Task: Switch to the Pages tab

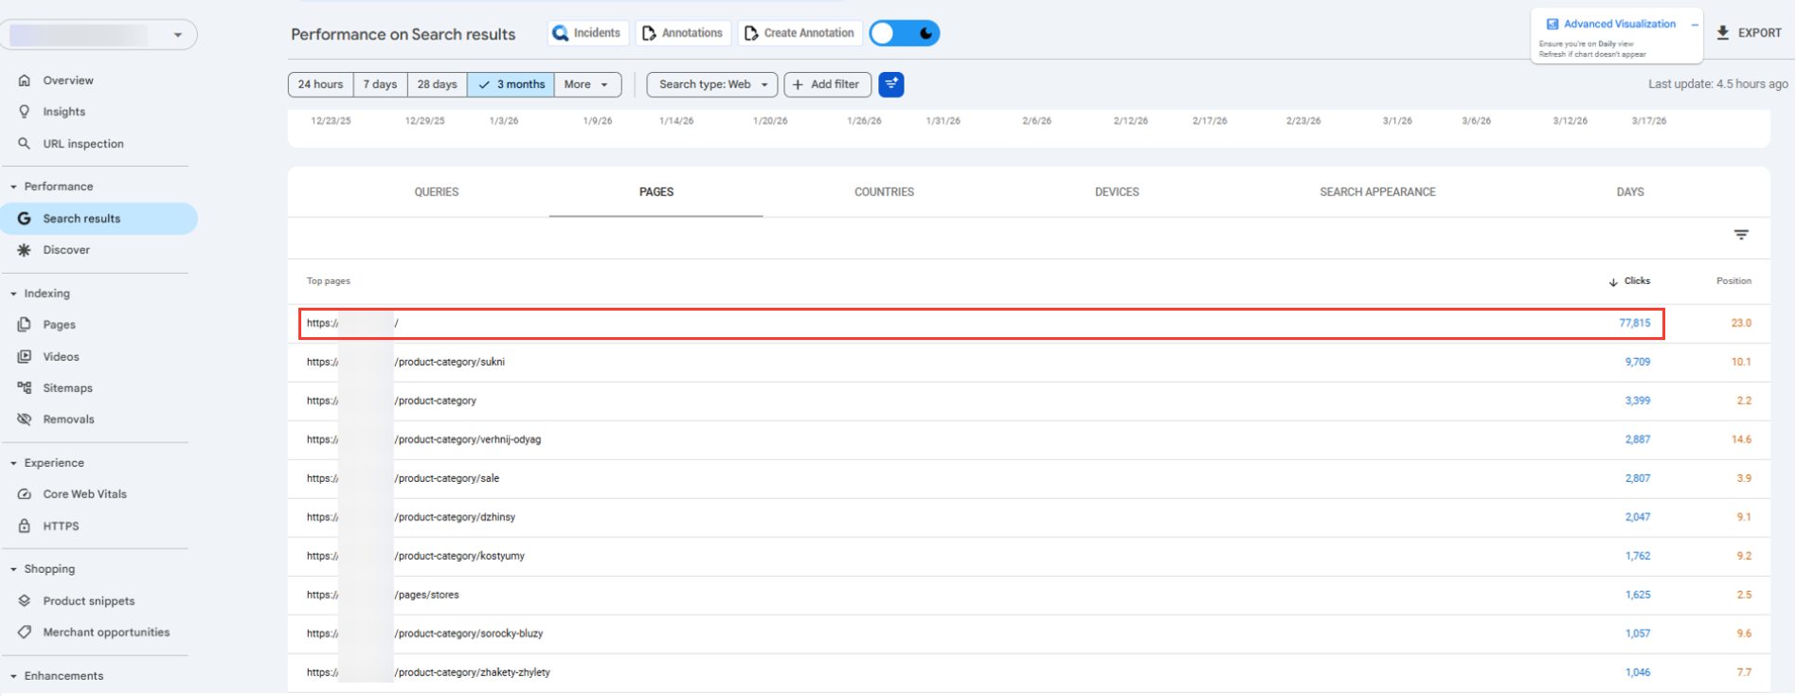Action: point(656,192)
